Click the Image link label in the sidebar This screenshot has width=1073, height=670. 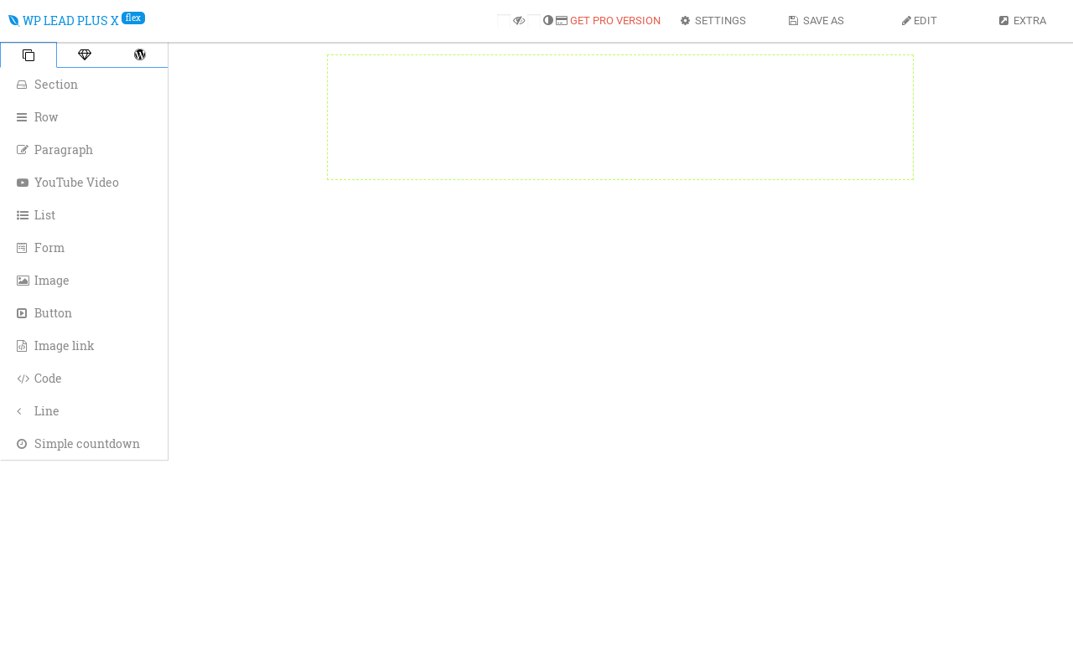tap(64, 346)
